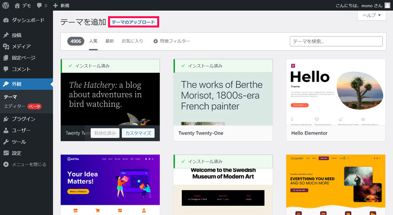Click テーマのアップロード button
The image size is (393, 215).
click(x=133, y=22)
